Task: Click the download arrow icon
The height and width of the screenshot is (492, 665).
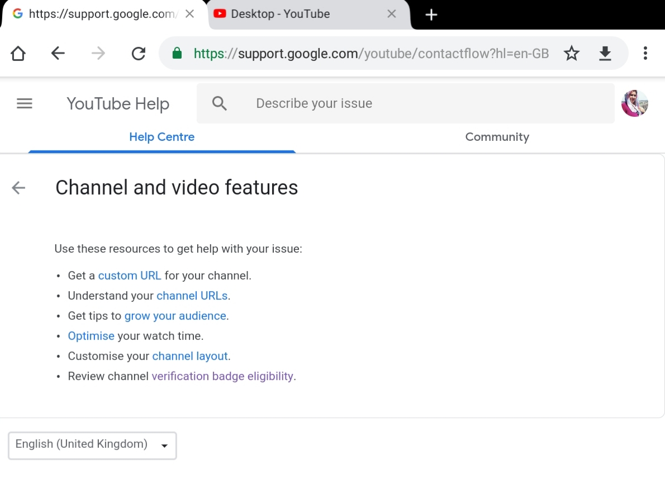Action: click(x=605, y=54)
